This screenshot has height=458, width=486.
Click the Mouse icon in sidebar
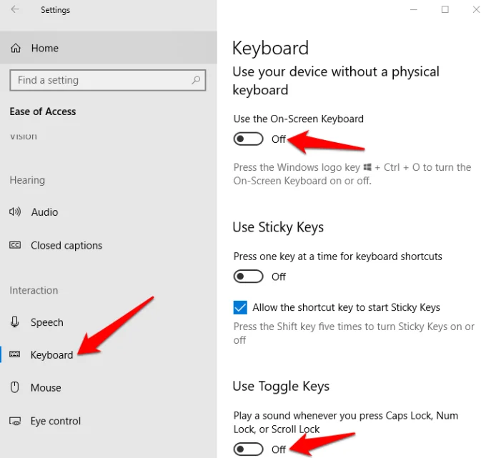click(15, 388)
